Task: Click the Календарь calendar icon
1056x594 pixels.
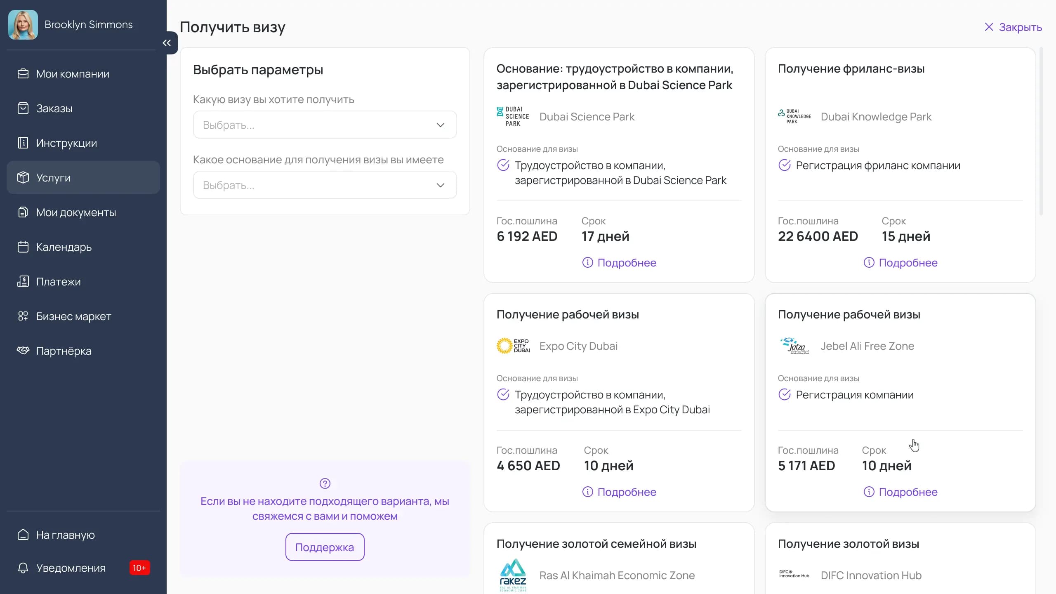Action: click(x=23, y=247)
